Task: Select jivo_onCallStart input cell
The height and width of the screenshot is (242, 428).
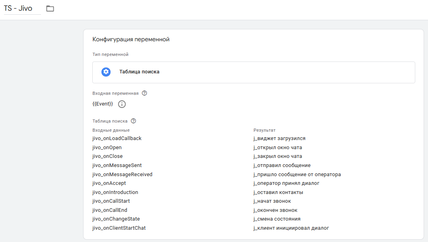Action: coord(111,201)
